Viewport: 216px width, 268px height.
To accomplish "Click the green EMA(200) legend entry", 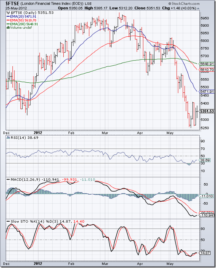I will (22, 24).
